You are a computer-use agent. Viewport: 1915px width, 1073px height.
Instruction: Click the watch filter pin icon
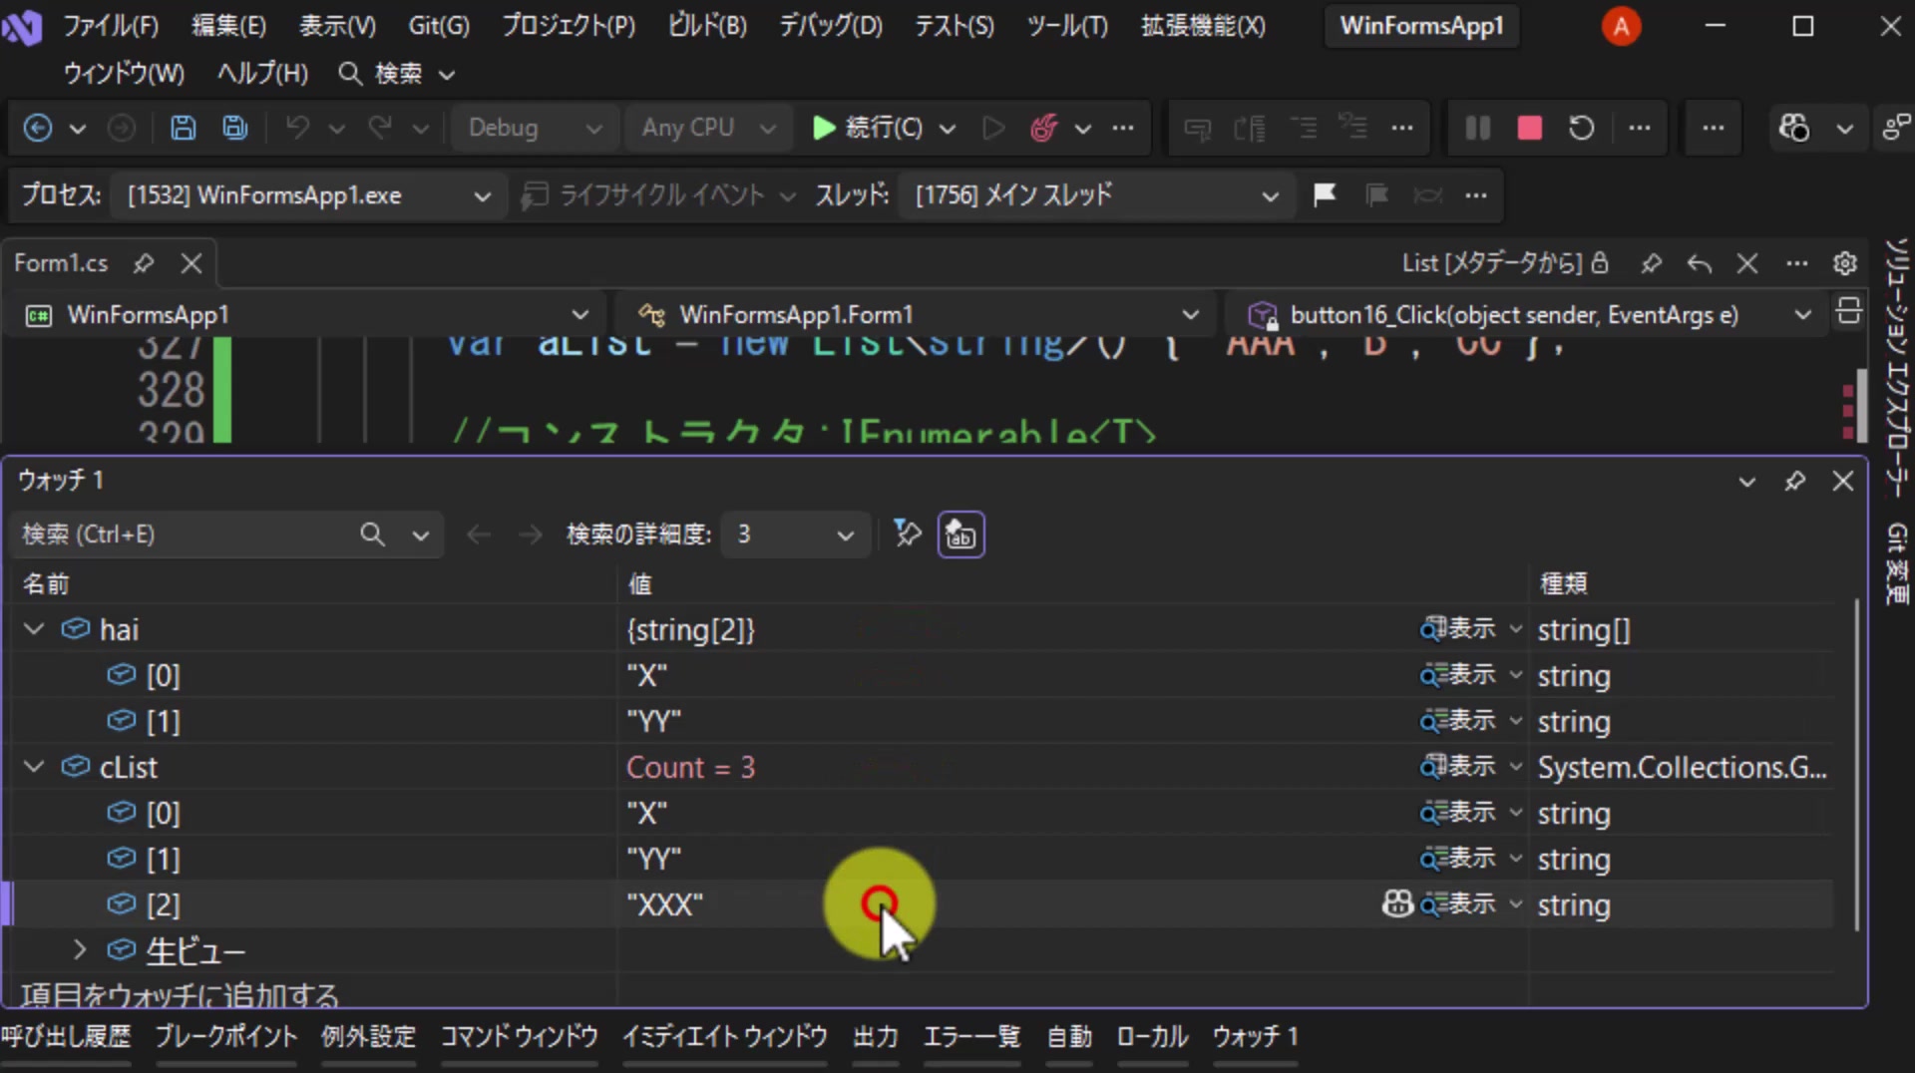pyautogui.click(x=907, y=534)
